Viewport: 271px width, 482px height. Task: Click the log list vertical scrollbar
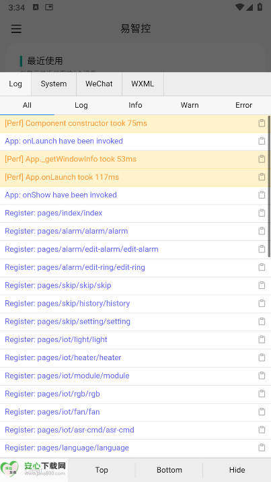269,186
